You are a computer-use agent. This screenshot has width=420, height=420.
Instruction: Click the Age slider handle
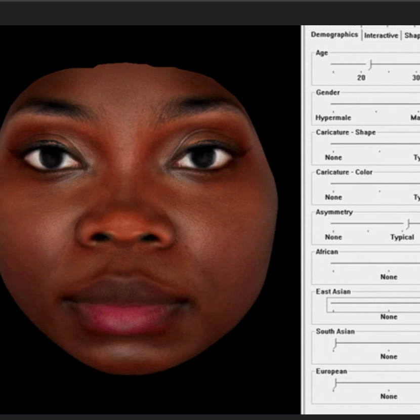click(370, 65)
